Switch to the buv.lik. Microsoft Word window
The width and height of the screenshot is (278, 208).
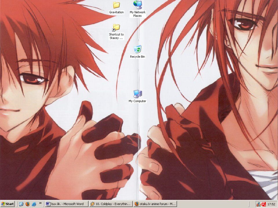click(x=67, y=204)
